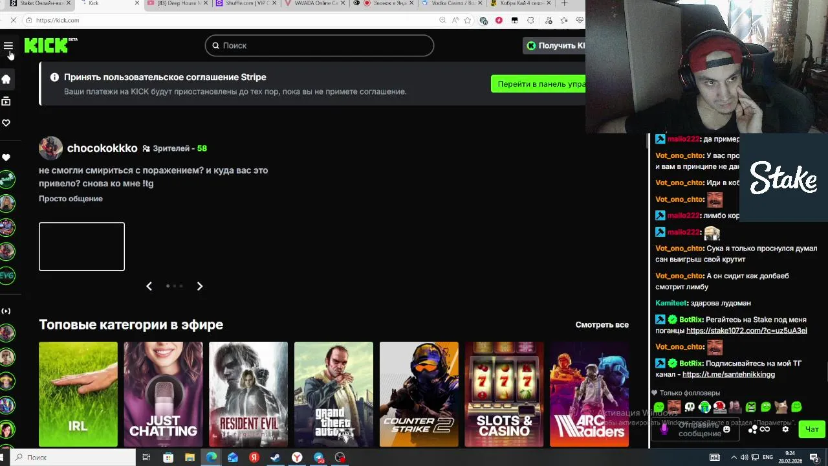Click the red extension icon in browser toolbar
Viewport: 828px width, 466px height.
tap(499, 20)
